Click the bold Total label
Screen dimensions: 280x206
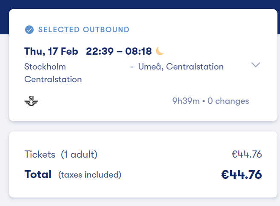pyautogui.click(x=38, y=174)
